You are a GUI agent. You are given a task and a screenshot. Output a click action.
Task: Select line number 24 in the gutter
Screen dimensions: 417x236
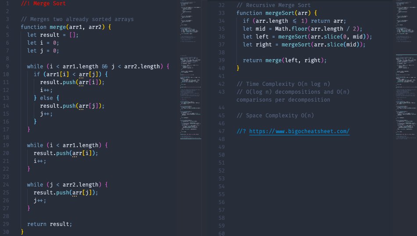click(6, 184)
